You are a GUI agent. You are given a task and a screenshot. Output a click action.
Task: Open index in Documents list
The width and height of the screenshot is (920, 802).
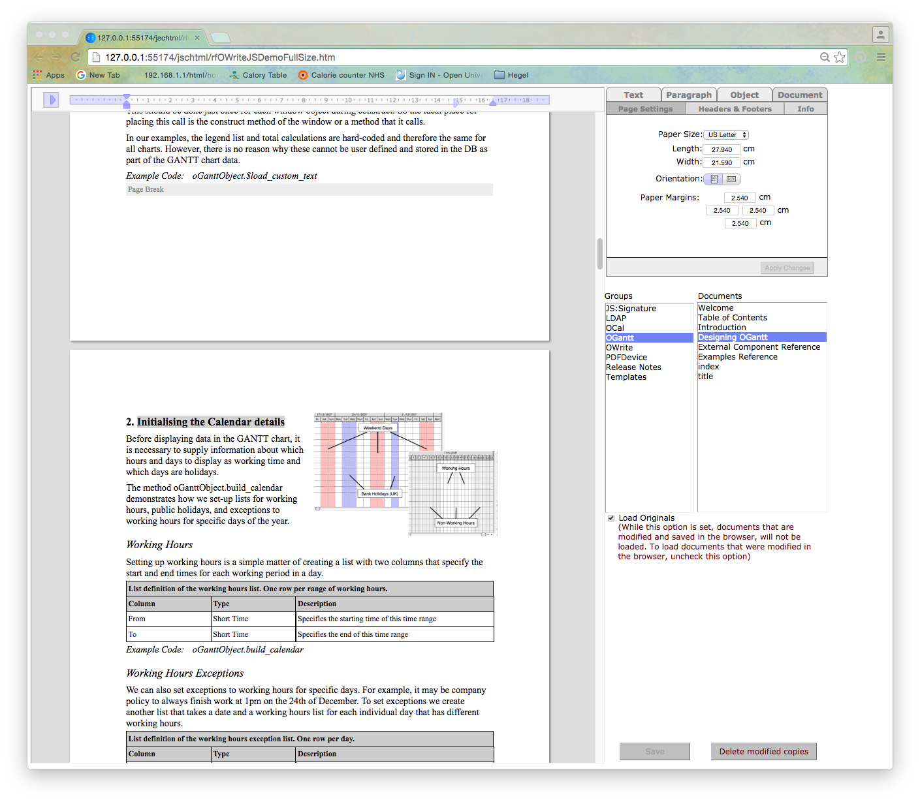(x=762, y=366)
